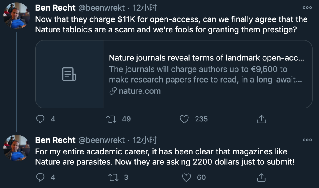
Task: Open second tweet's 12小时 timestamp
Action: [x=145, y=140]
